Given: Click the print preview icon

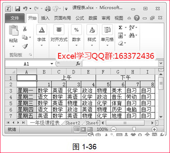Looking at the screenshot, I should (56, 9).
